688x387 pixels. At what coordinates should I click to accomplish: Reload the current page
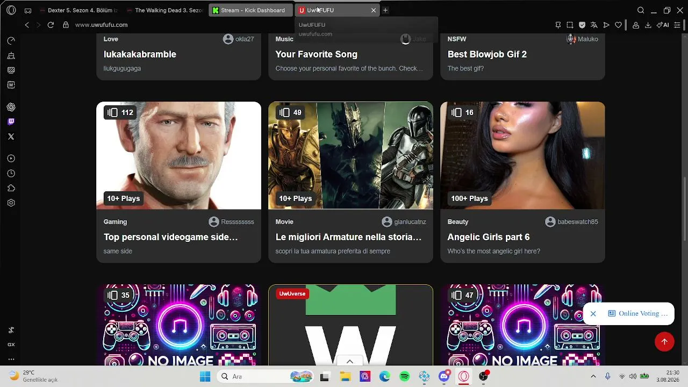pos(51,25)
